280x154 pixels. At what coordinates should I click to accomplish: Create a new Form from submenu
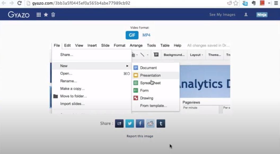click(156, 91)
